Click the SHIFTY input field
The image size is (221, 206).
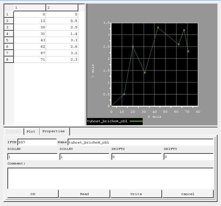188,157
